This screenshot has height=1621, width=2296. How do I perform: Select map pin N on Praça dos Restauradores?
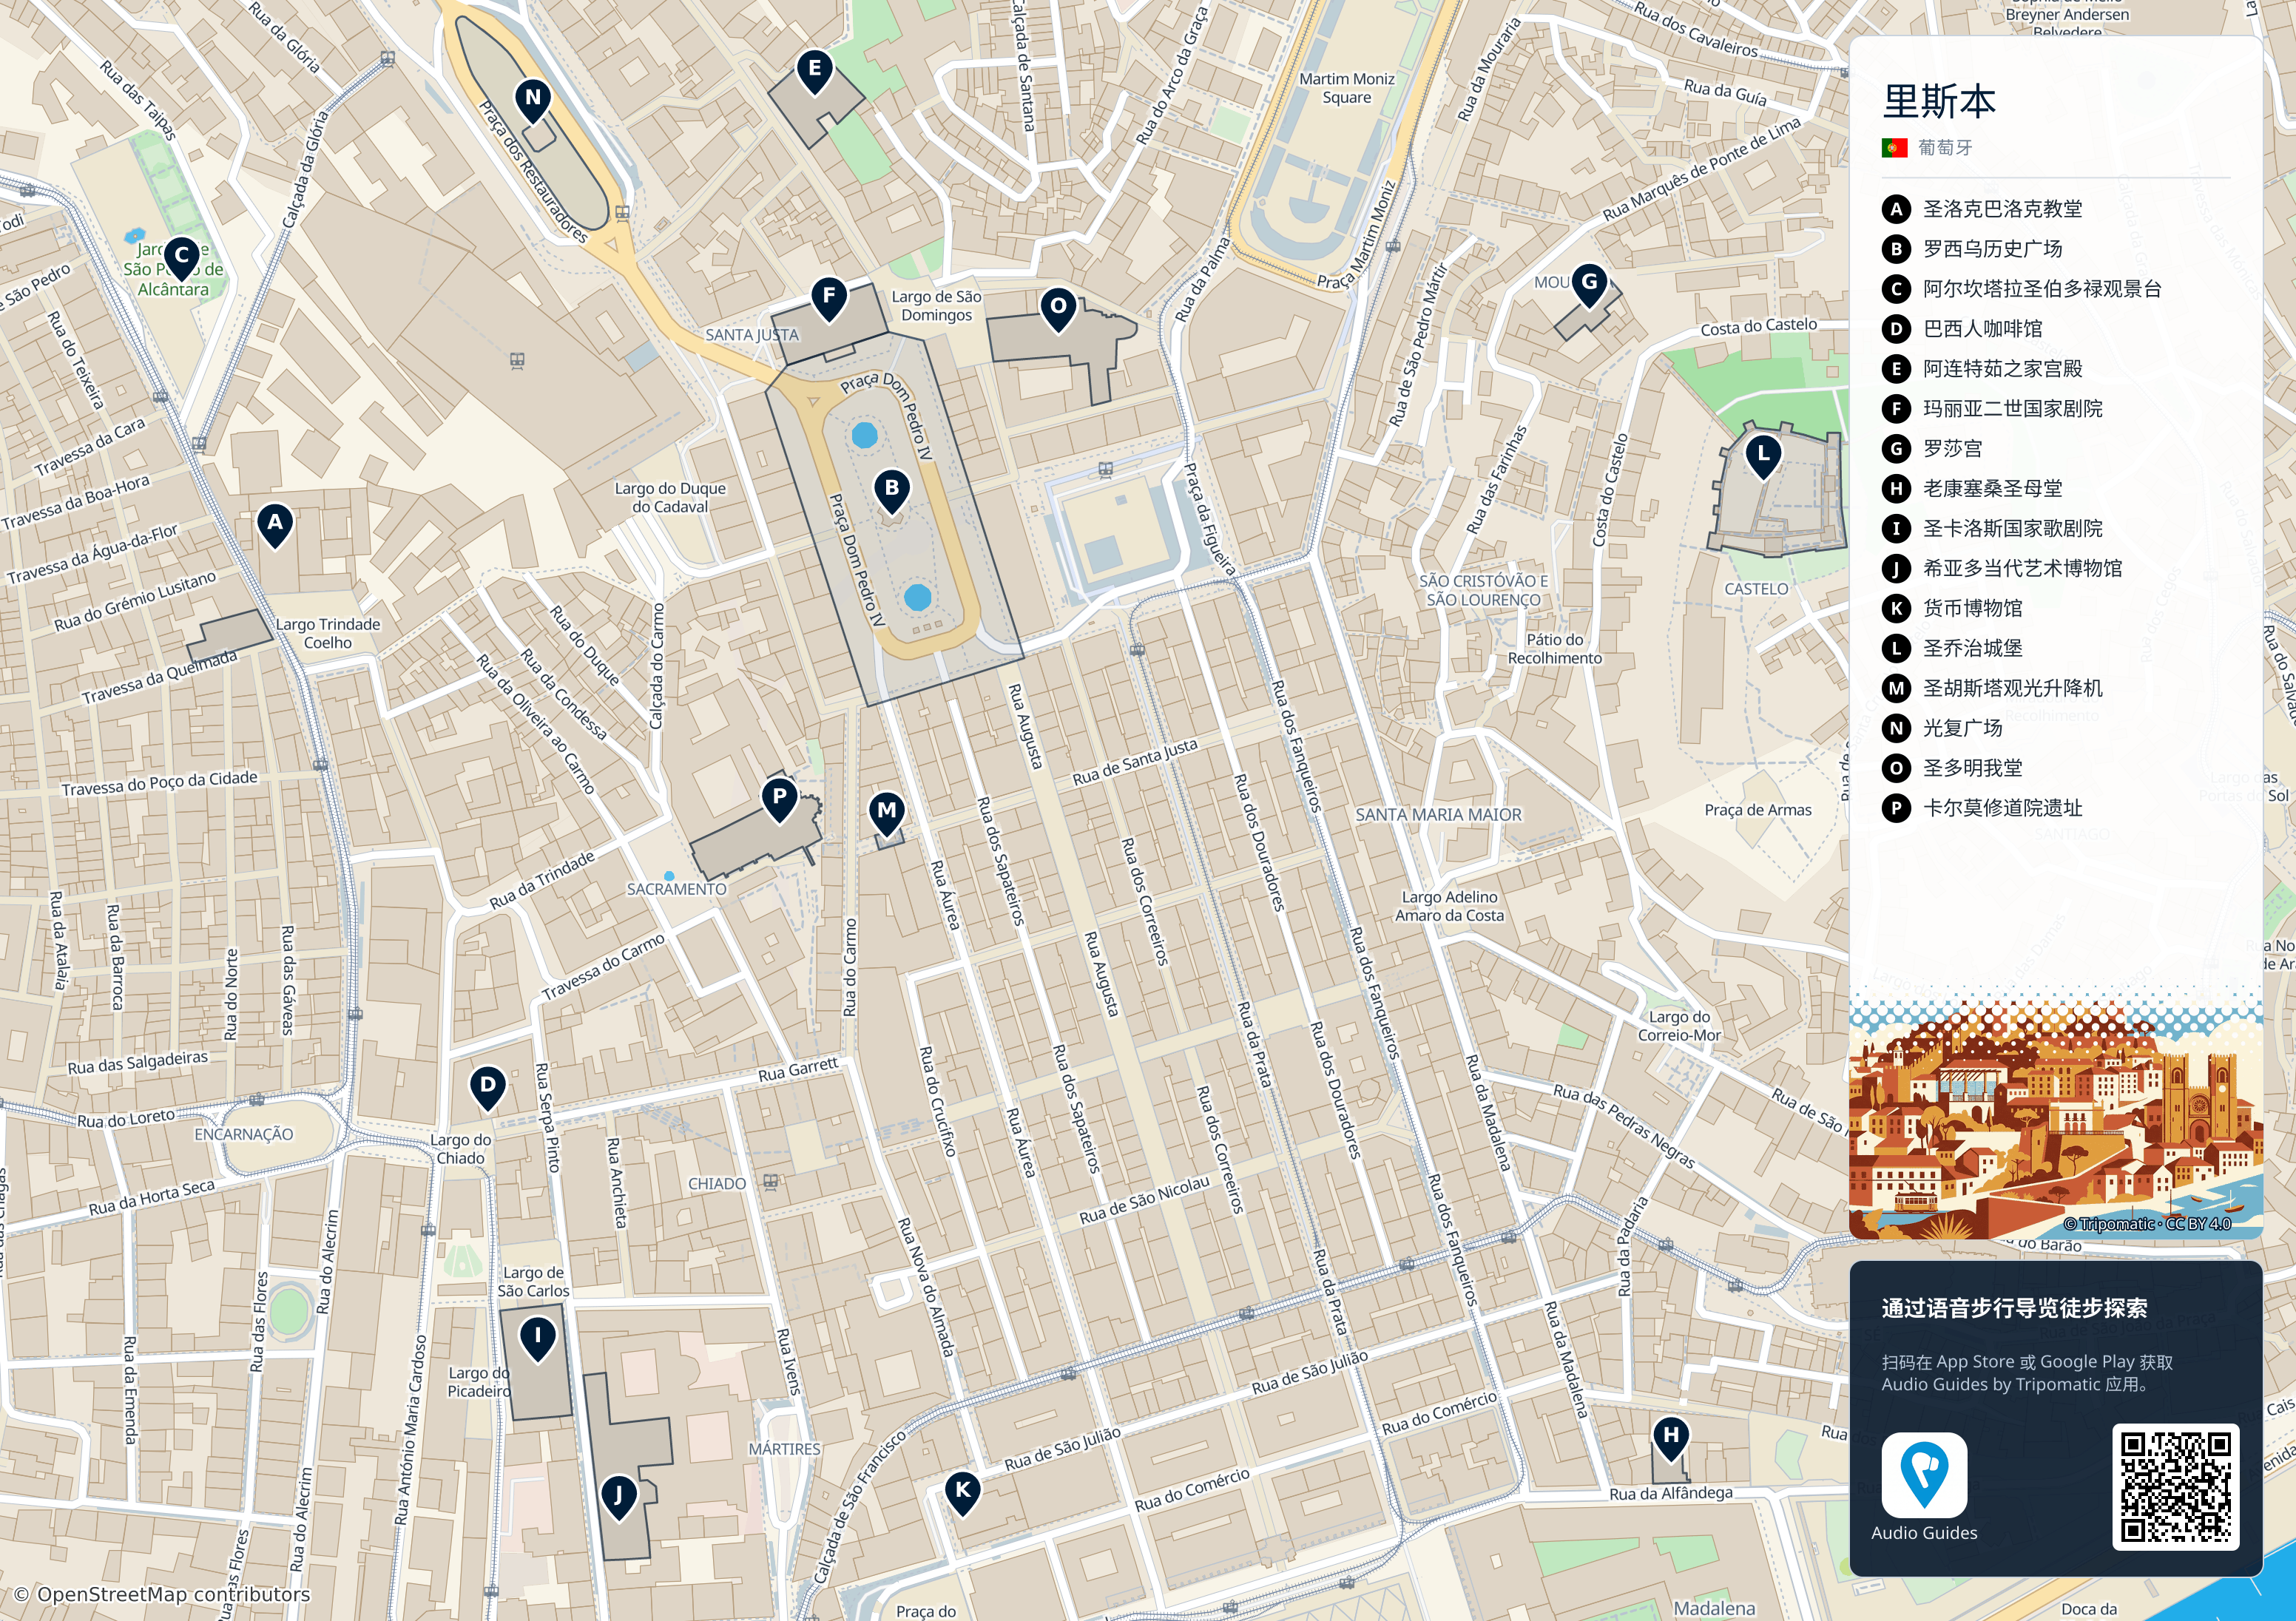(x=533, y=101)
